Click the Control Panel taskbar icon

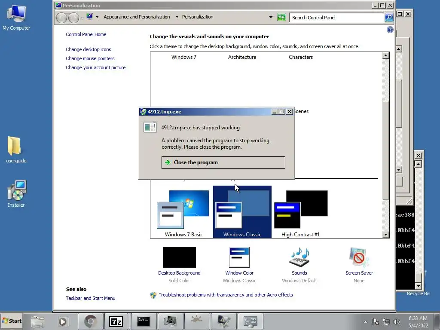click(250, 321)
